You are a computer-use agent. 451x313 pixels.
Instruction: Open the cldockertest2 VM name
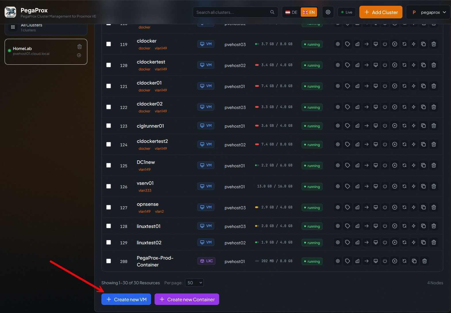point(152,141)
